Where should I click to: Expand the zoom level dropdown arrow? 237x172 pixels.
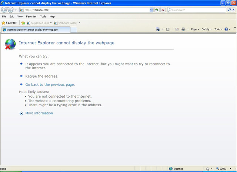pos(230,169)
